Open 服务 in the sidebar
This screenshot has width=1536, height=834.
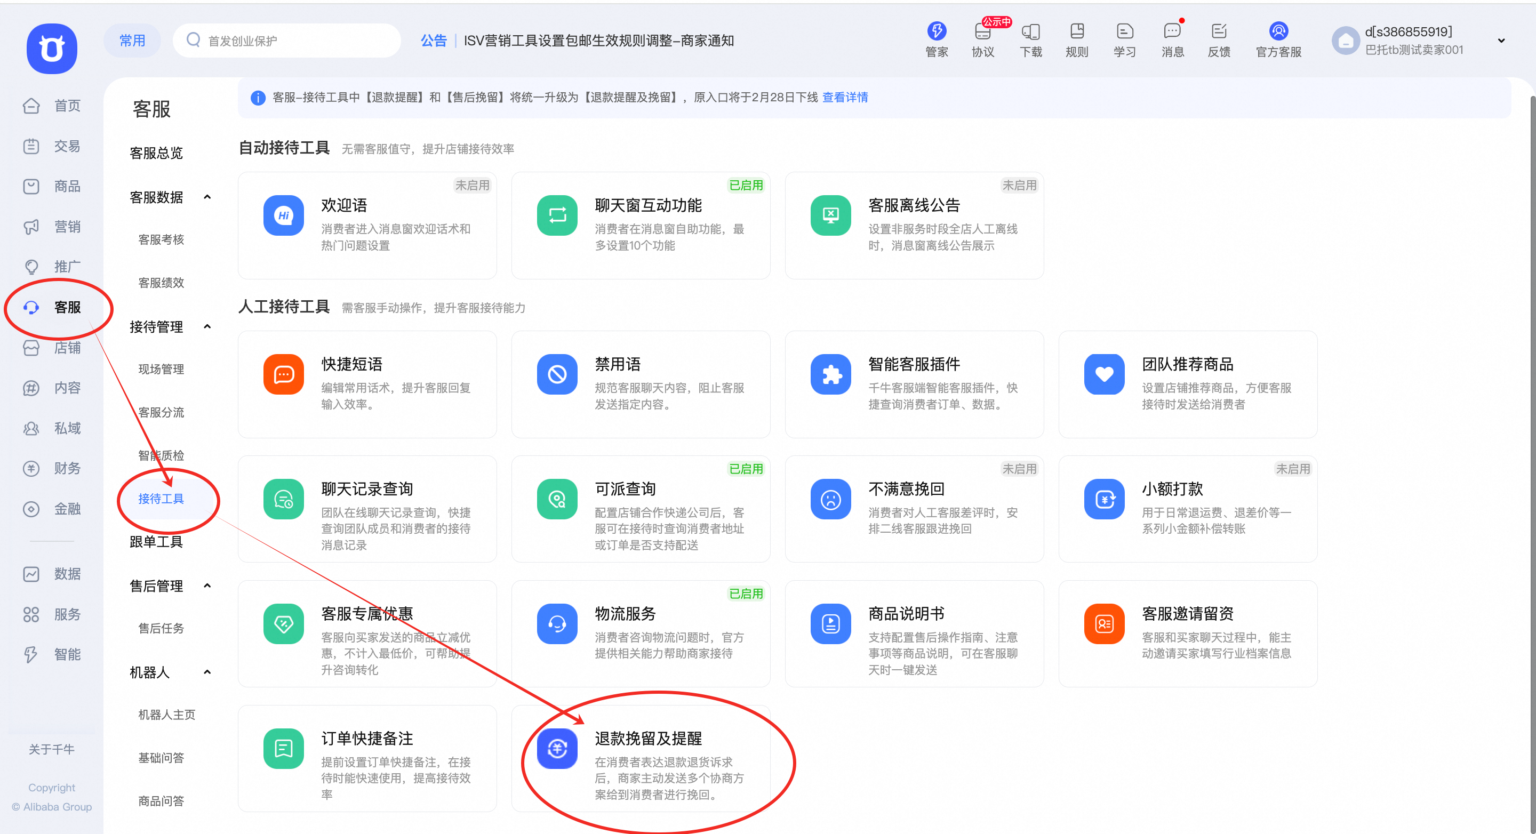click(52, 615)
